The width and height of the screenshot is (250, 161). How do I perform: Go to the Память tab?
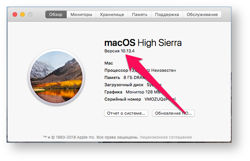pos(139,14)
